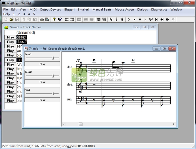Click Play button for track deez1 in Track Names
196x149 pixels.
point(10,37)
